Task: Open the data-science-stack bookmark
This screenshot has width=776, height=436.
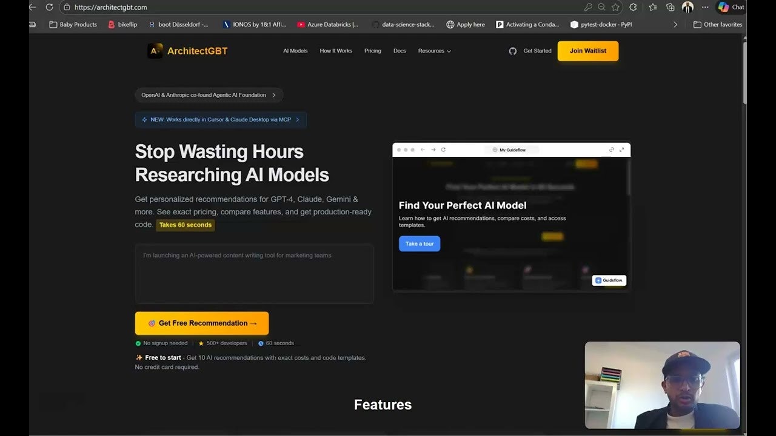Action: tap(403, 24)
